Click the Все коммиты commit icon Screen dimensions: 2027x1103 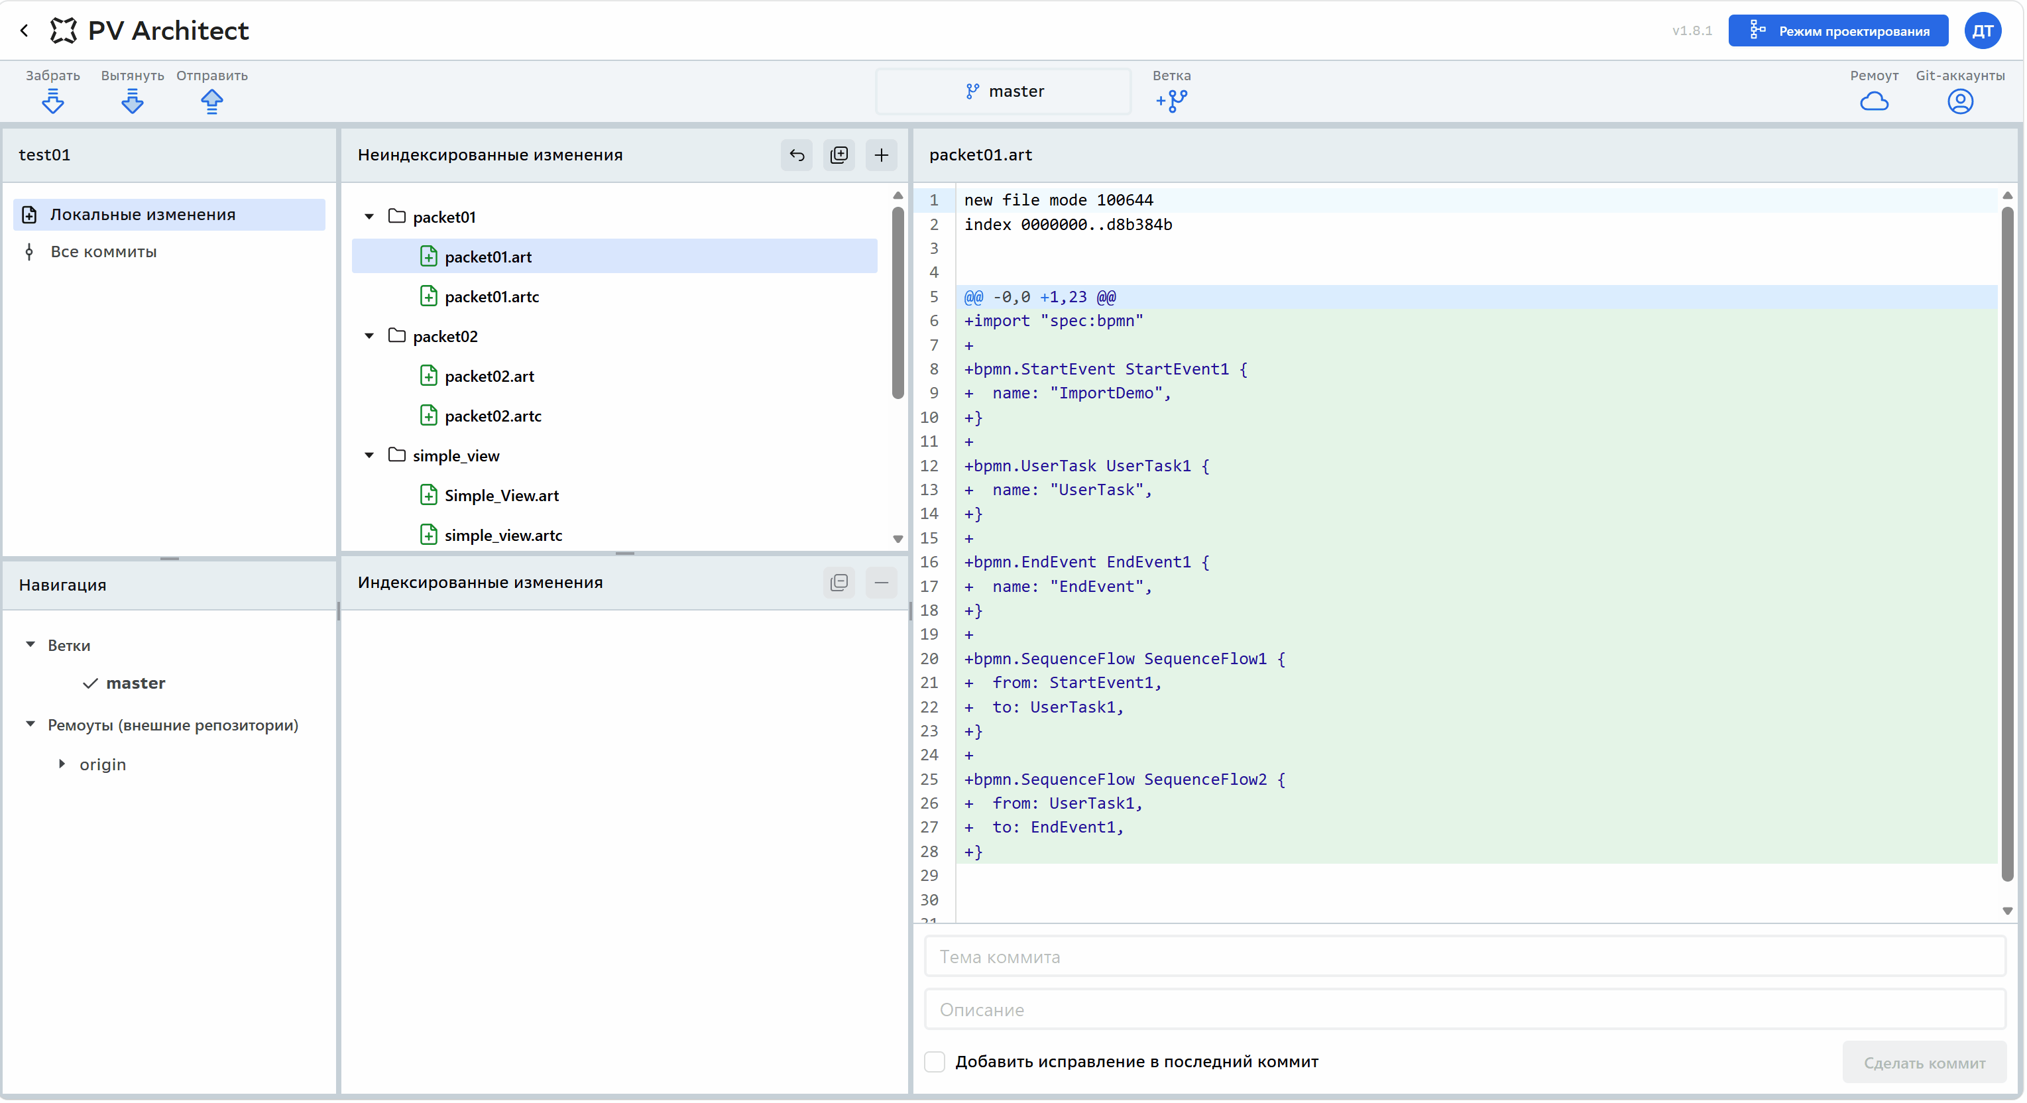tap(29, 252)
